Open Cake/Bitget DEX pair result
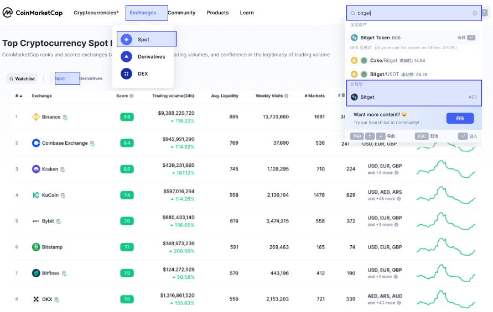Image resolution: width=493 pixels, height=312 pixels. (x=414, y=61)
